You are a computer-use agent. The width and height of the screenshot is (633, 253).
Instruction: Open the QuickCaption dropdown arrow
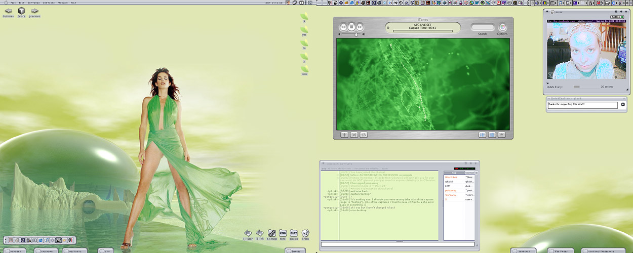623,105
